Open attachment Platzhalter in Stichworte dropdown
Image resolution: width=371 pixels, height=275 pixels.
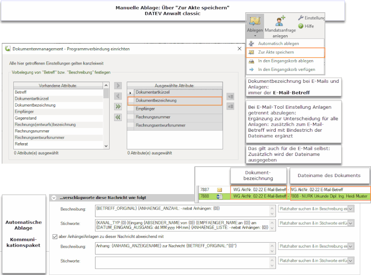[351, 261]
